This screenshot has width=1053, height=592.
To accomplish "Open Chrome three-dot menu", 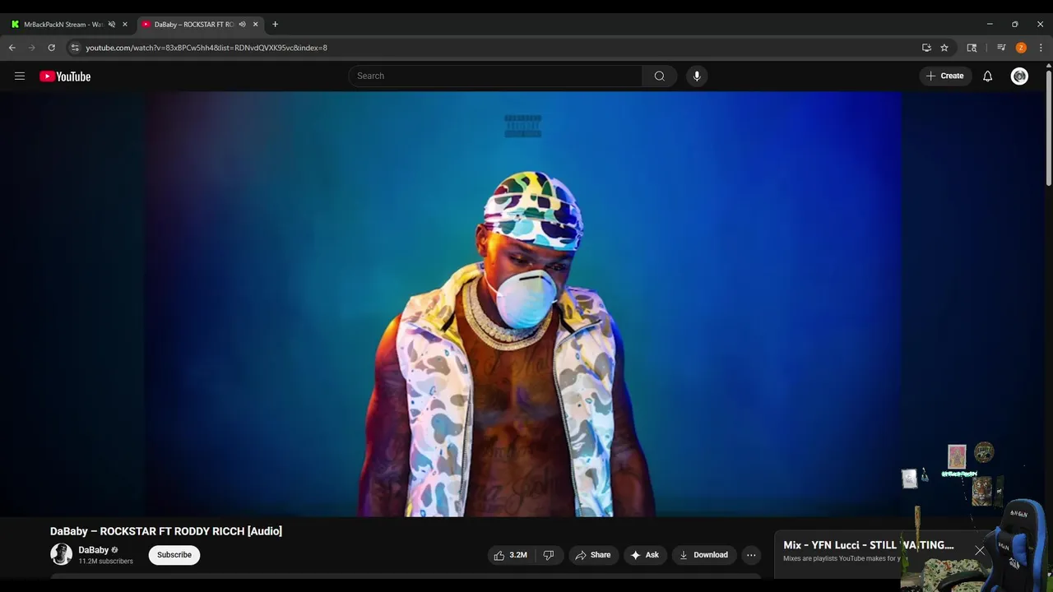I will pyautogui.click(x=1041, y=48).
